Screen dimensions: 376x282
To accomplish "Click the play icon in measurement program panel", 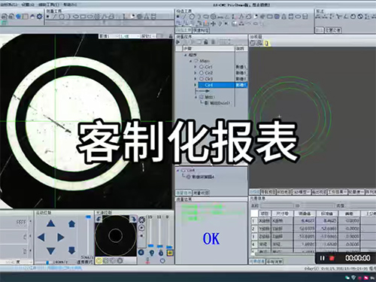I will [x=178, y=42].
